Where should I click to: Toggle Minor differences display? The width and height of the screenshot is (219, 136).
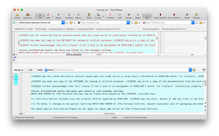coord(78,16)
